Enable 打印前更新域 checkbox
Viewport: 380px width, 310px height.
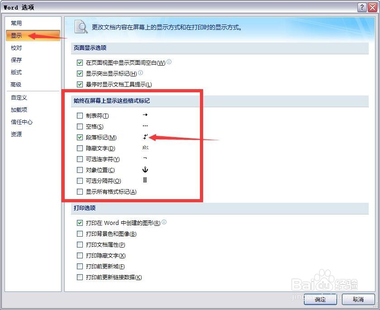80,266
